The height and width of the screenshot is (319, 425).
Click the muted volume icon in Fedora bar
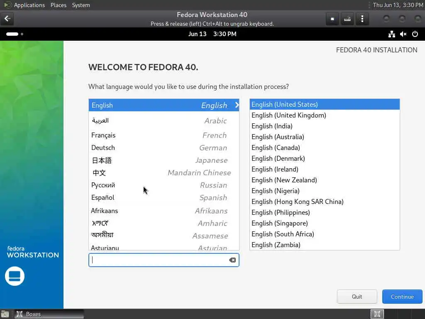coord(403,34)
